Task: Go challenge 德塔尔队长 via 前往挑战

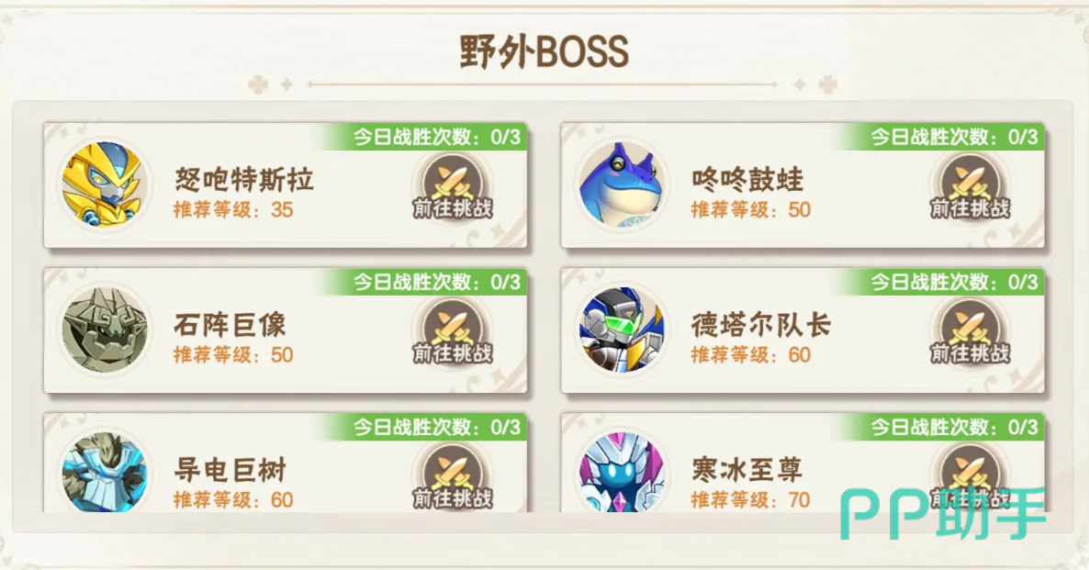Action: point(970,331)
